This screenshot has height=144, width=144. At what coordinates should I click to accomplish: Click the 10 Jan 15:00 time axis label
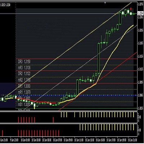coord(100,140)
